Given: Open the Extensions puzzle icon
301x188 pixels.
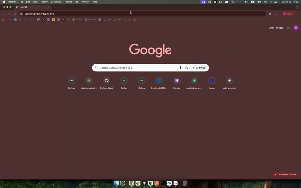Looking at the screenshot, I should pos(276,14).
